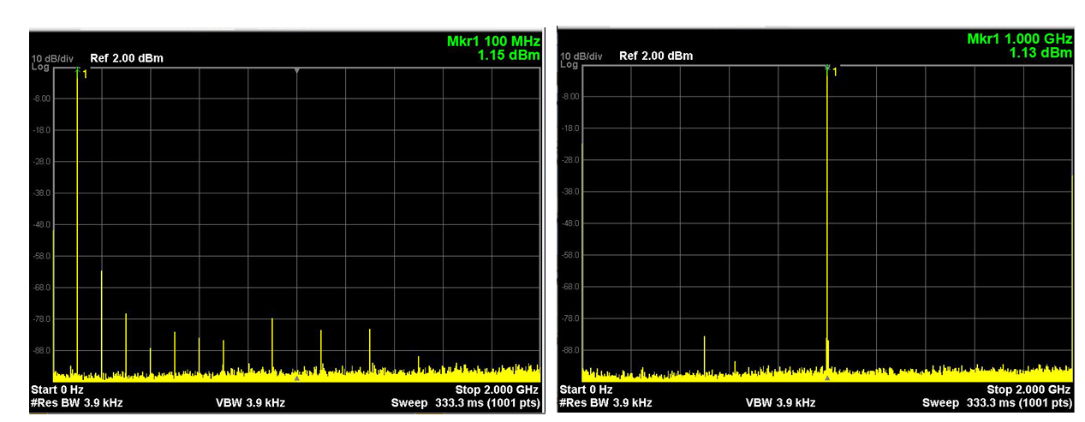Click the Log scale label in right plot
Screen dimensions: 1085x422
(x=568, y=65)
